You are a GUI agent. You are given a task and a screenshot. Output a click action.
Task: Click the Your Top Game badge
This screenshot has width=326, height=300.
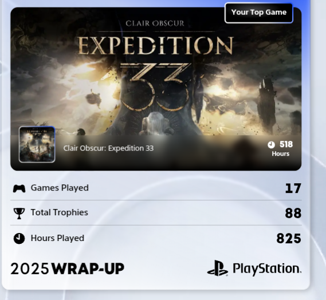click(259, 13)
